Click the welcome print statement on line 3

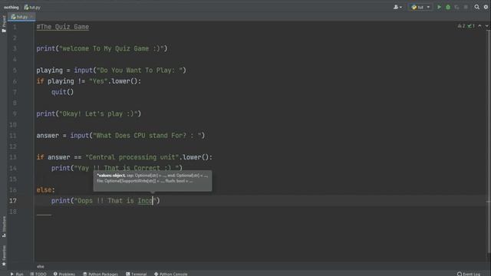point(102,48)
